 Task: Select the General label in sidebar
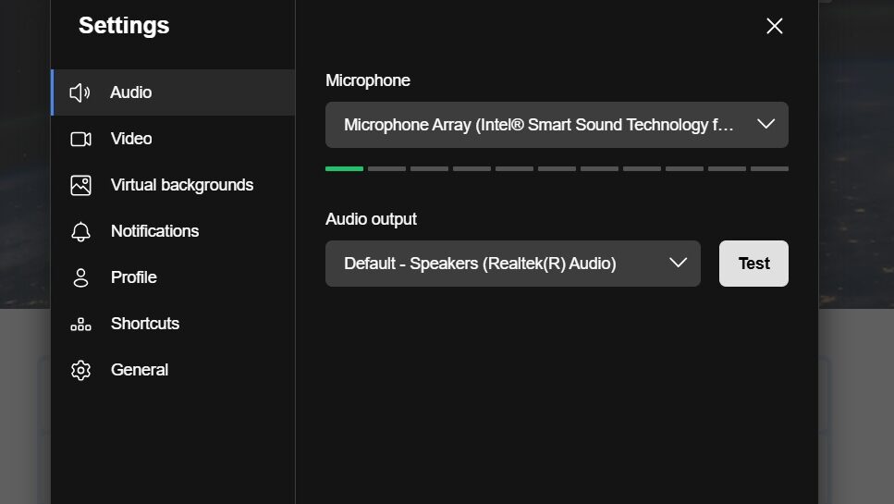click(140, 370)
